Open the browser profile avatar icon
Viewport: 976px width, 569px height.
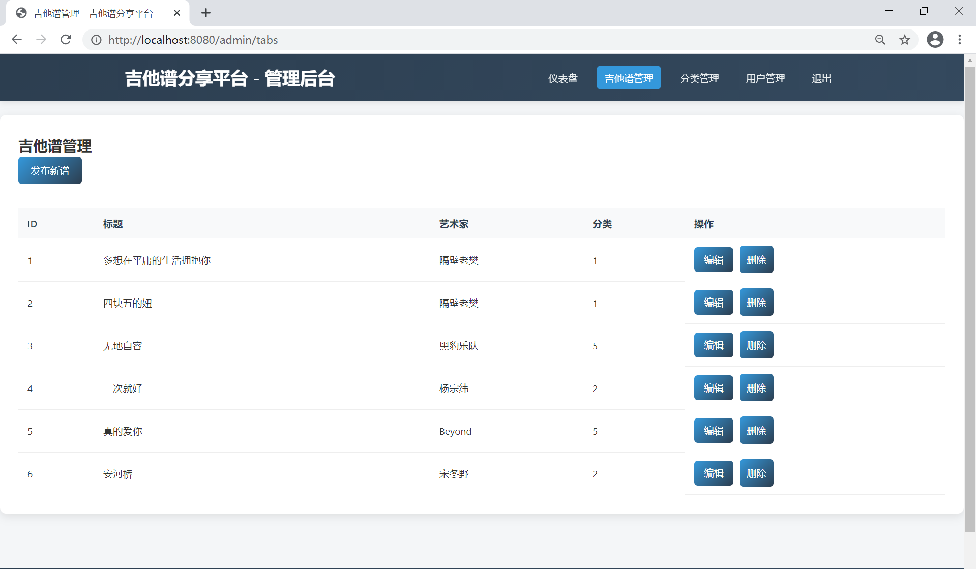pyautogui.click(x=935, y=40)
